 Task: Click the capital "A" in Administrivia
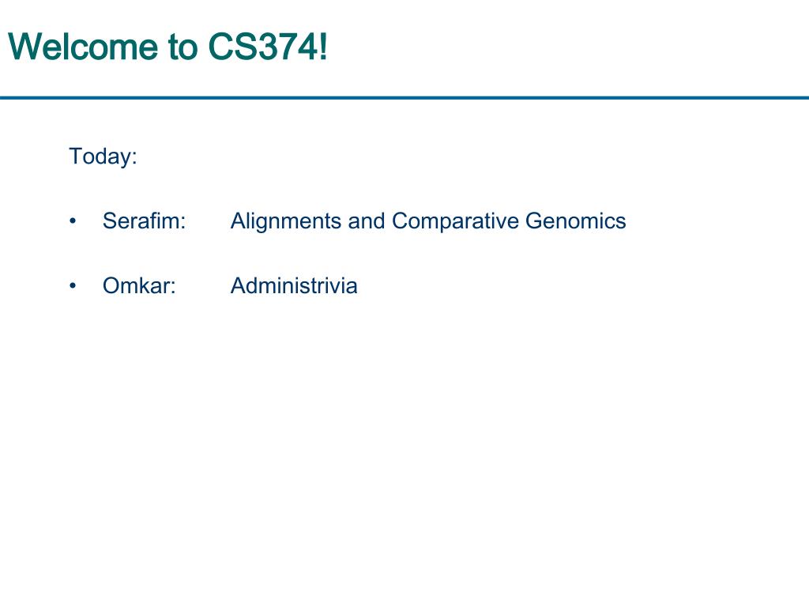238,285
